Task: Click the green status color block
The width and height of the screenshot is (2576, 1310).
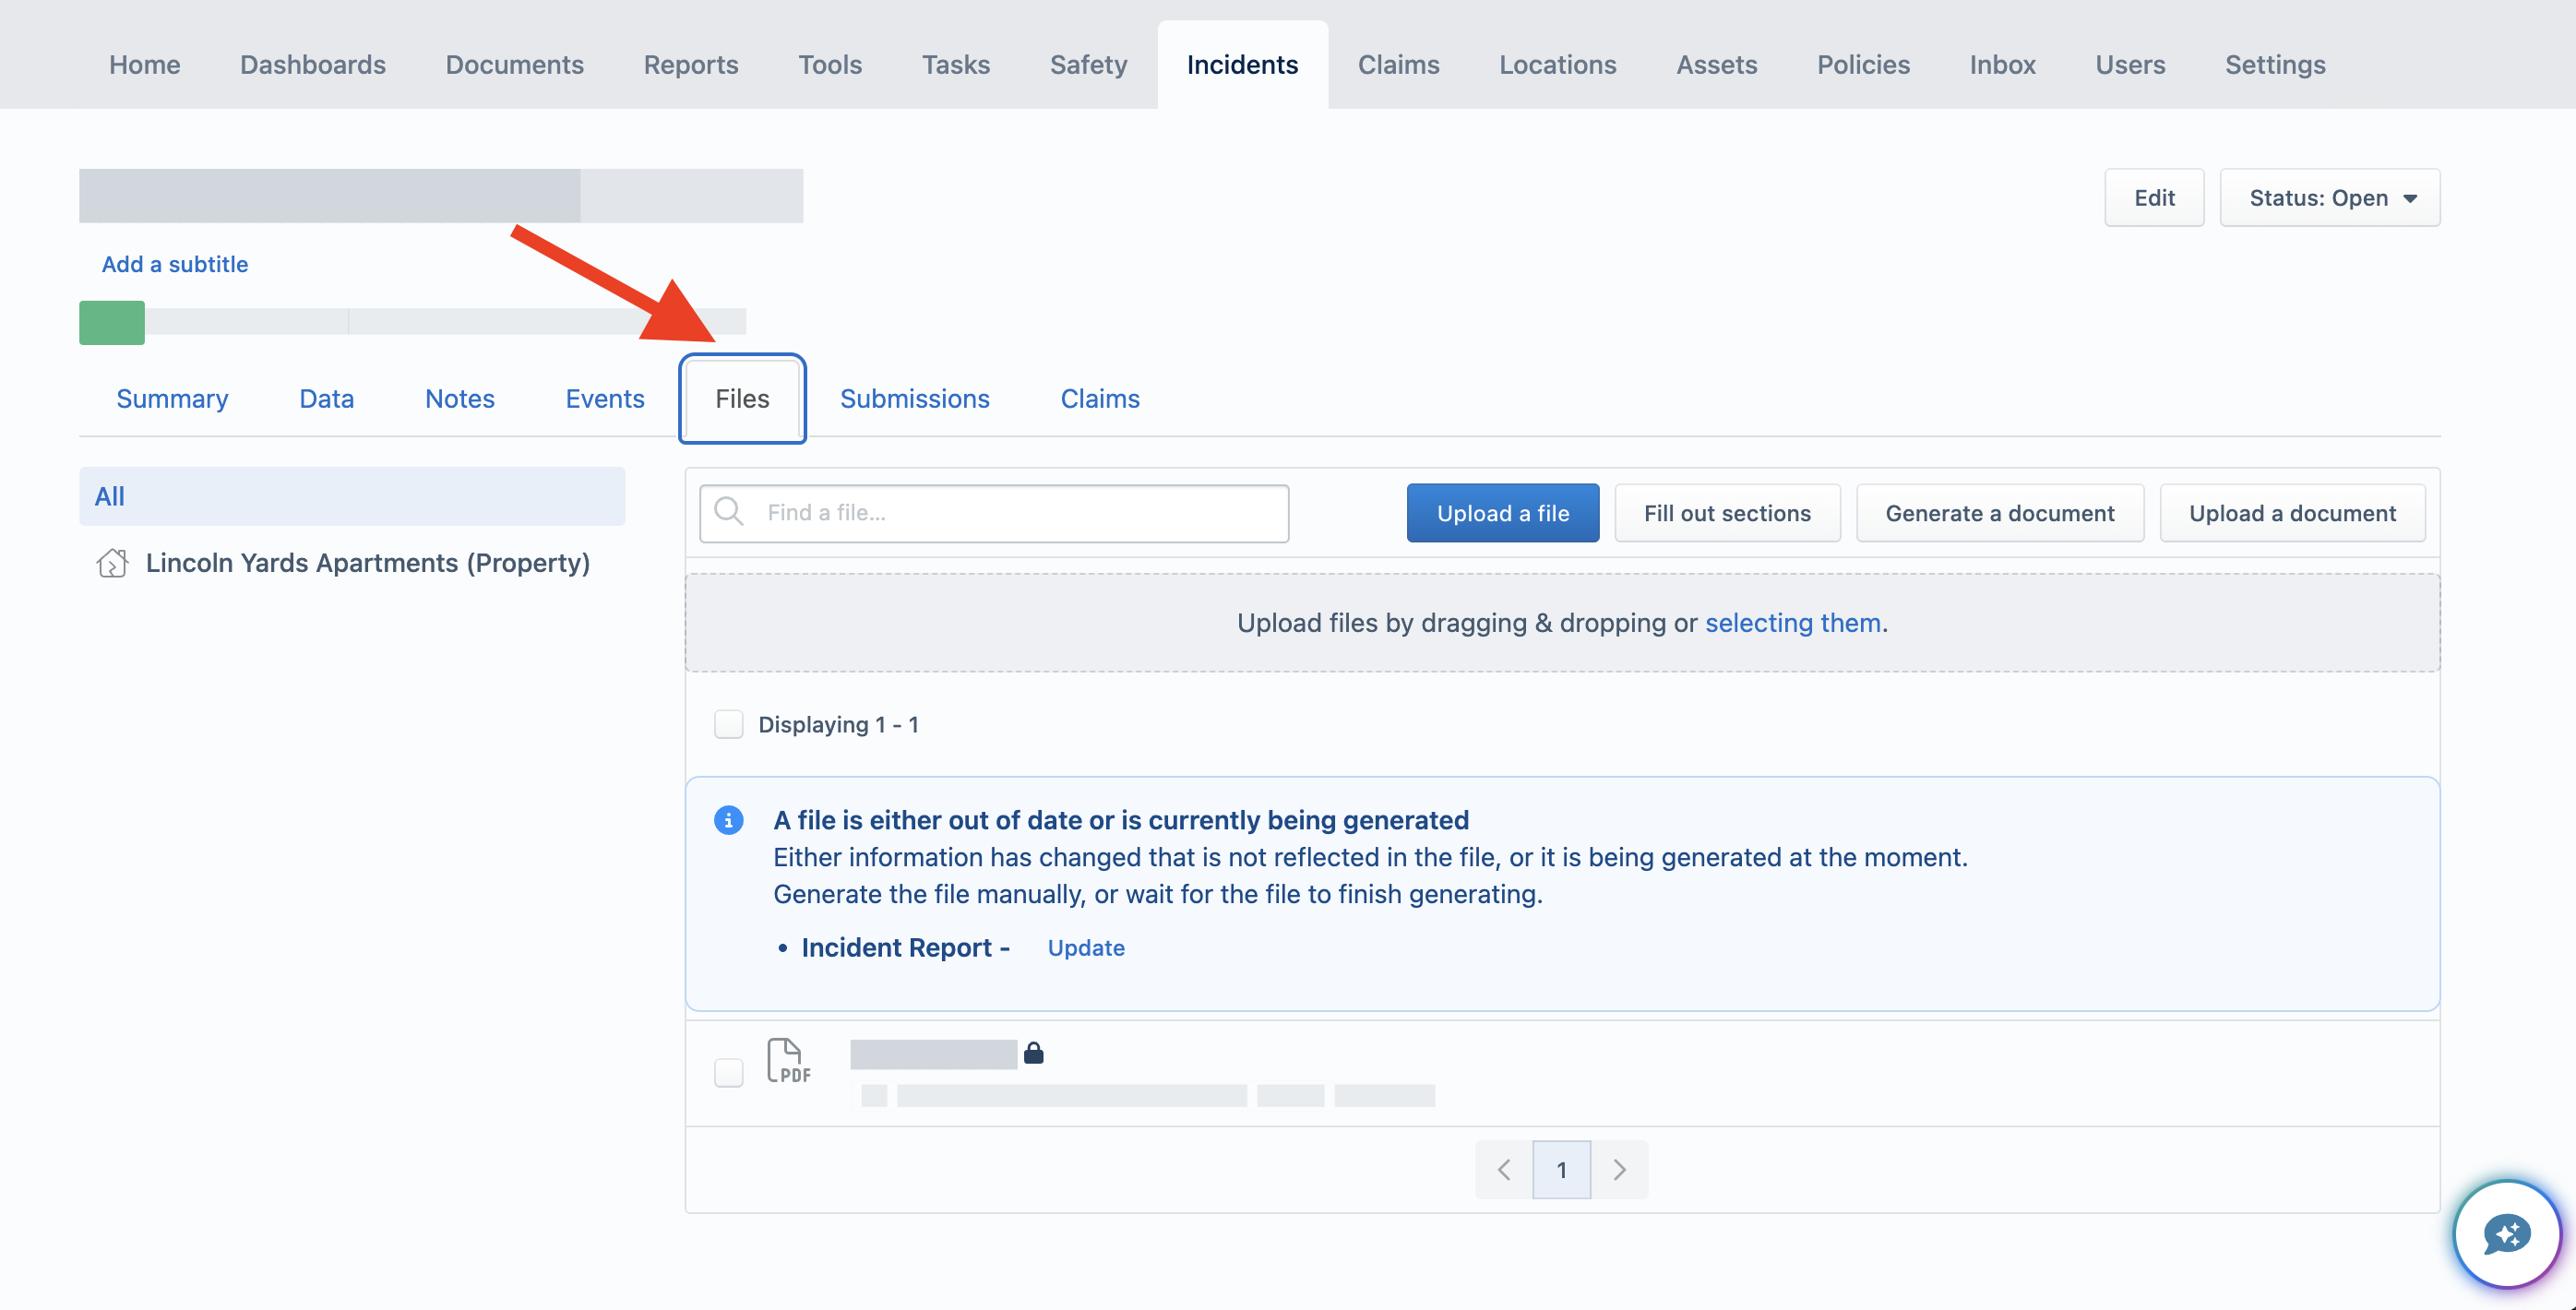Action: click(112, 322)
